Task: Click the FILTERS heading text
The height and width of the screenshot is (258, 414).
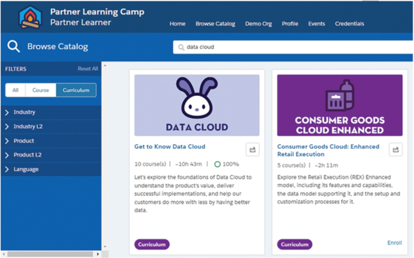Action: point(16,69)
